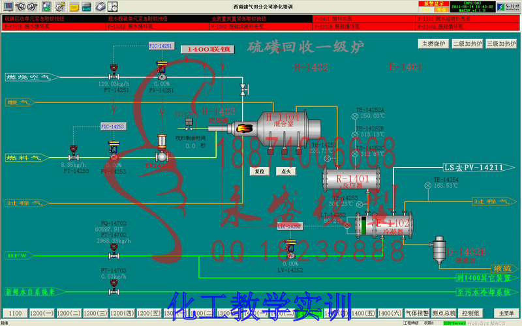This screenshot has width=522, height=326.
Task: Select the D-1402B liquid seal vessel
Action: (439, 250)
